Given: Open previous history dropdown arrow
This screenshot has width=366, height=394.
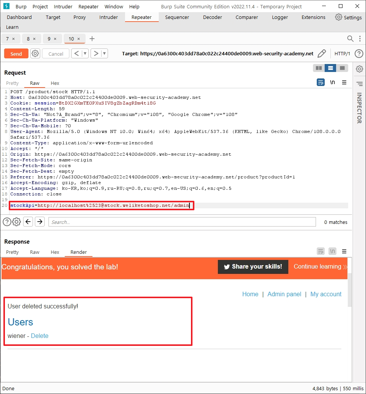Looking at the screenshot, I should tap(85, 53).
